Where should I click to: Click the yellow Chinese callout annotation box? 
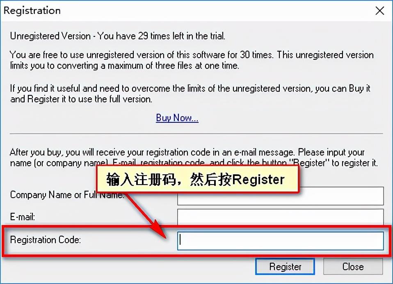pos(198,179)
